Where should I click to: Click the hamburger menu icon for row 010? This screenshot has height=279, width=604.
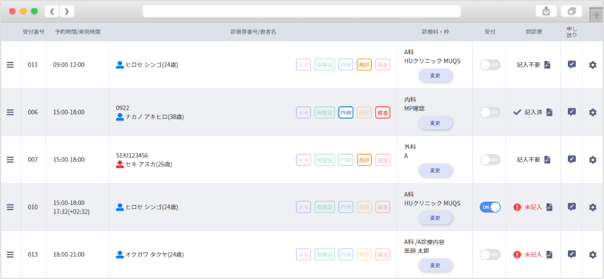(x=10, y=207)
